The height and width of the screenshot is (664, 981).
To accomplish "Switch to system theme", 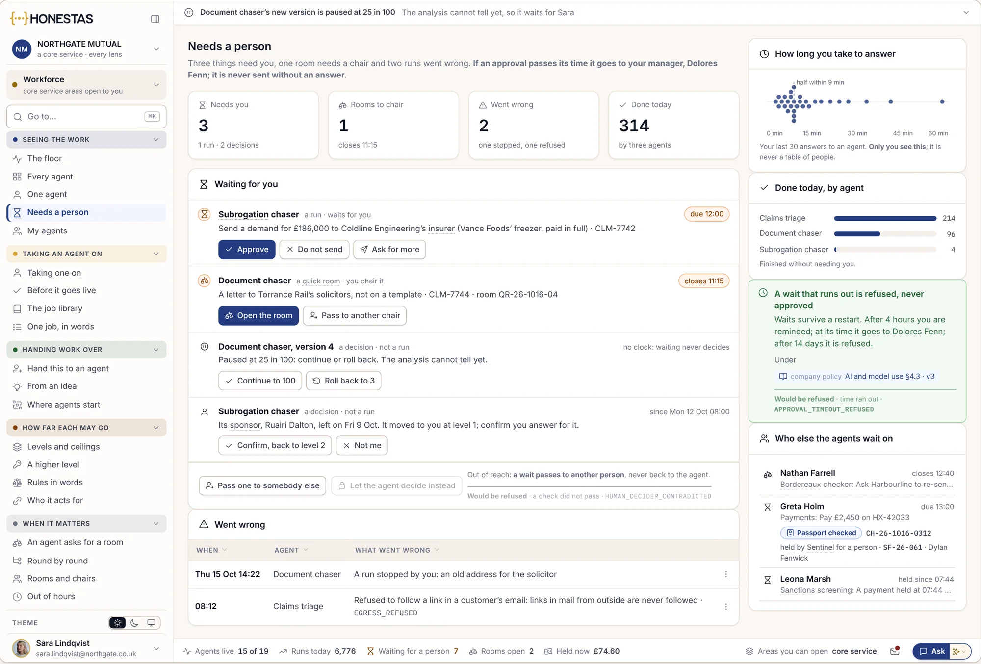I will point(151,623).
